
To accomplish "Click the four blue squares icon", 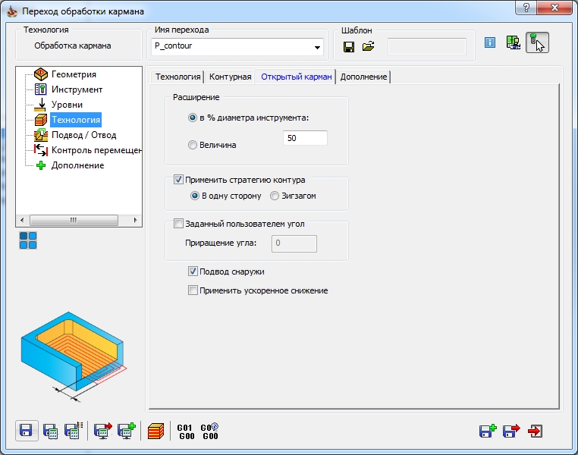I will [x=28, y=240].
